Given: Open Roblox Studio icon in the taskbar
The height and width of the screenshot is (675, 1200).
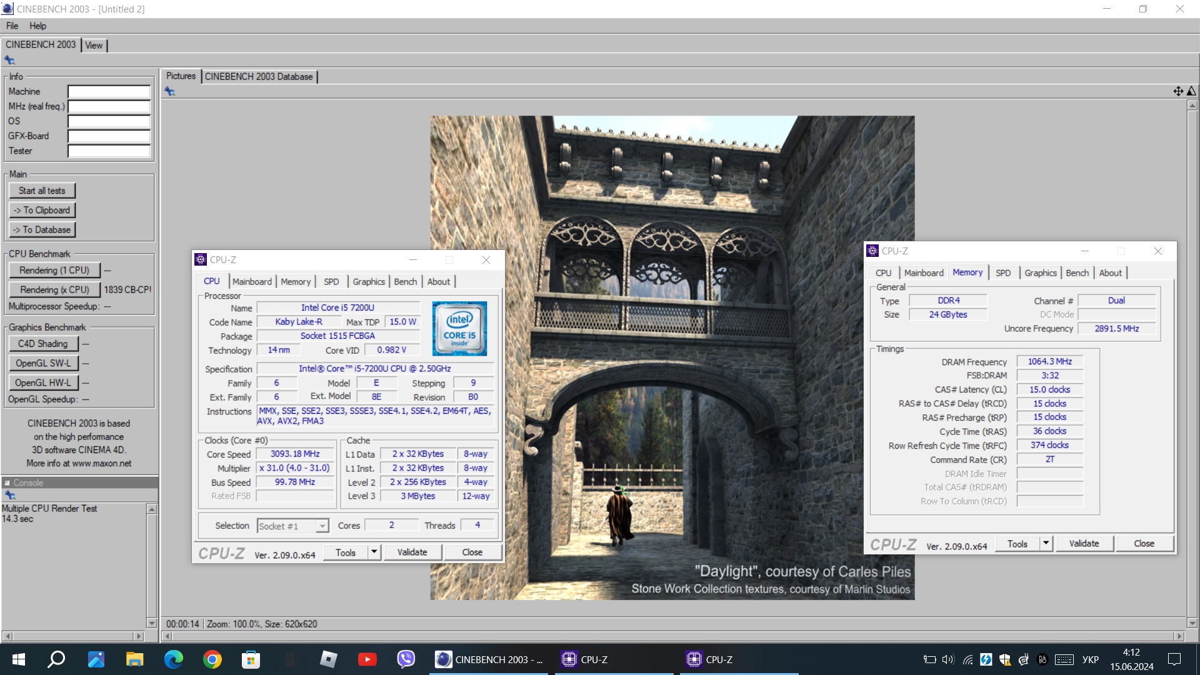Looking at the screenshot, I should (329, 659).
